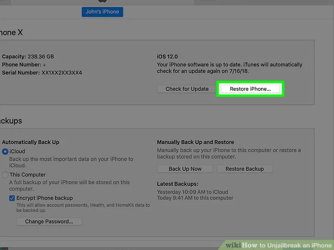Click the Automatically Back Up heading

point(31,142)
